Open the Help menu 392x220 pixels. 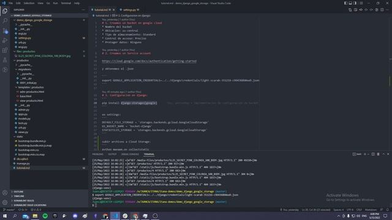tap(77, 3)
